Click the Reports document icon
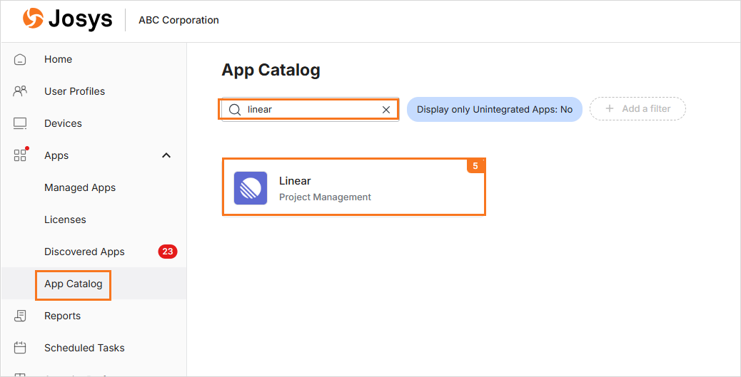 point(20,316)
